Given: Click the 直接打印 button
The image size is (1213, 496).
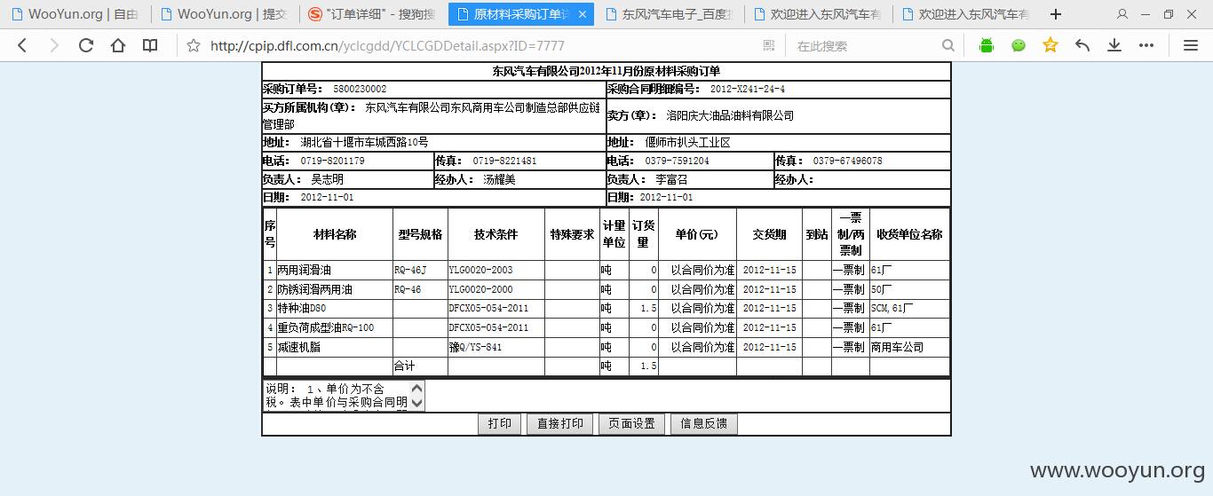Looking at the screenshot, I should click(560, 424).
